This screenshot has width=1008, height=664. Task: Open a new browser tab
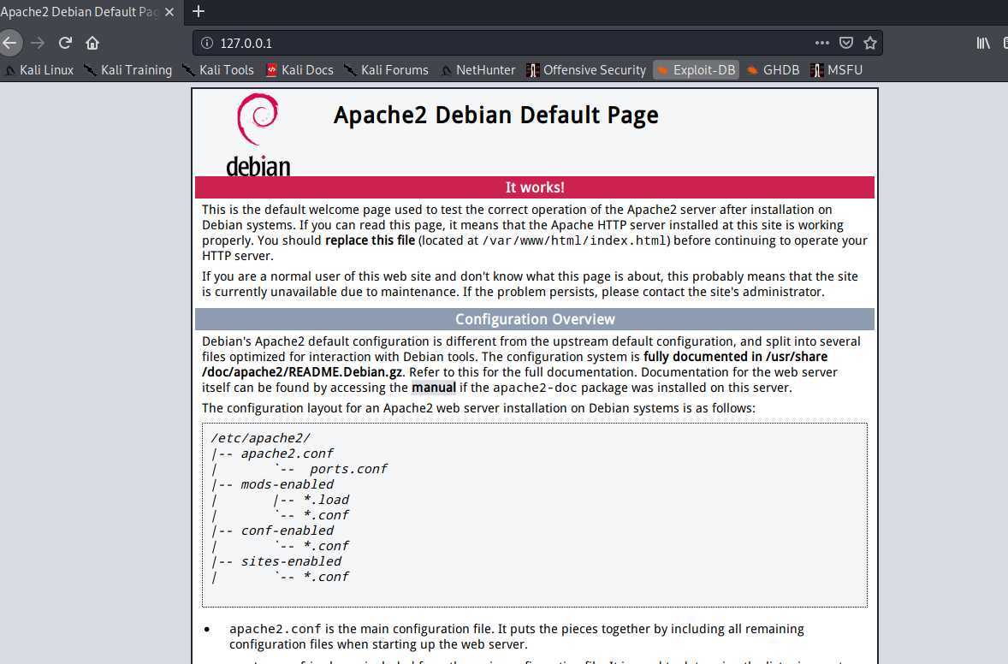(199, 12)
